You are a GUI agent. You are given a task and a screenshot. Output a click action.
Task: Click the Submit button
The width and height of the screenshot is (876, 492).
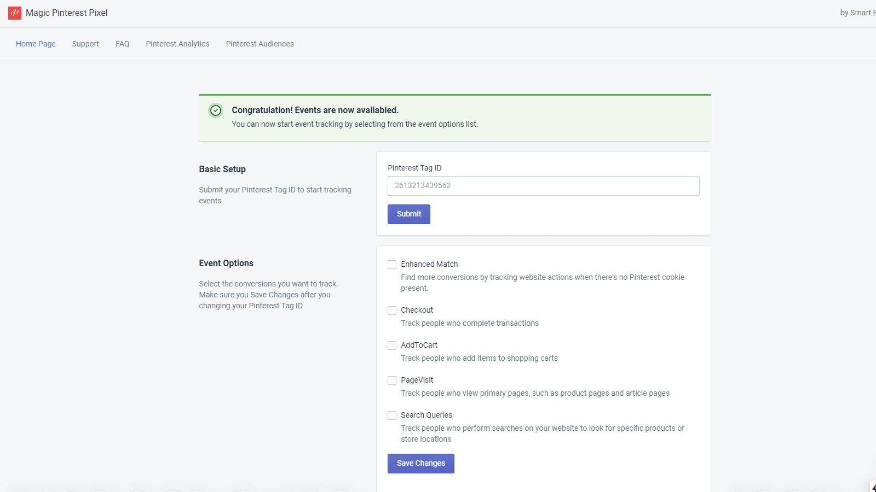408,214
